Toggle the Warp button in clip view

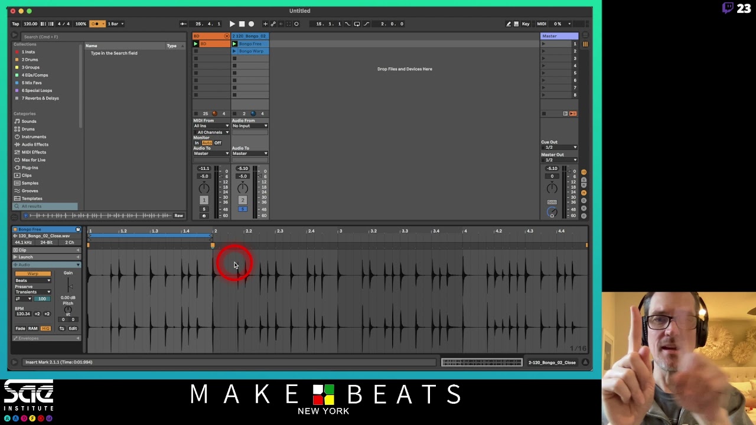pos(32,274)
